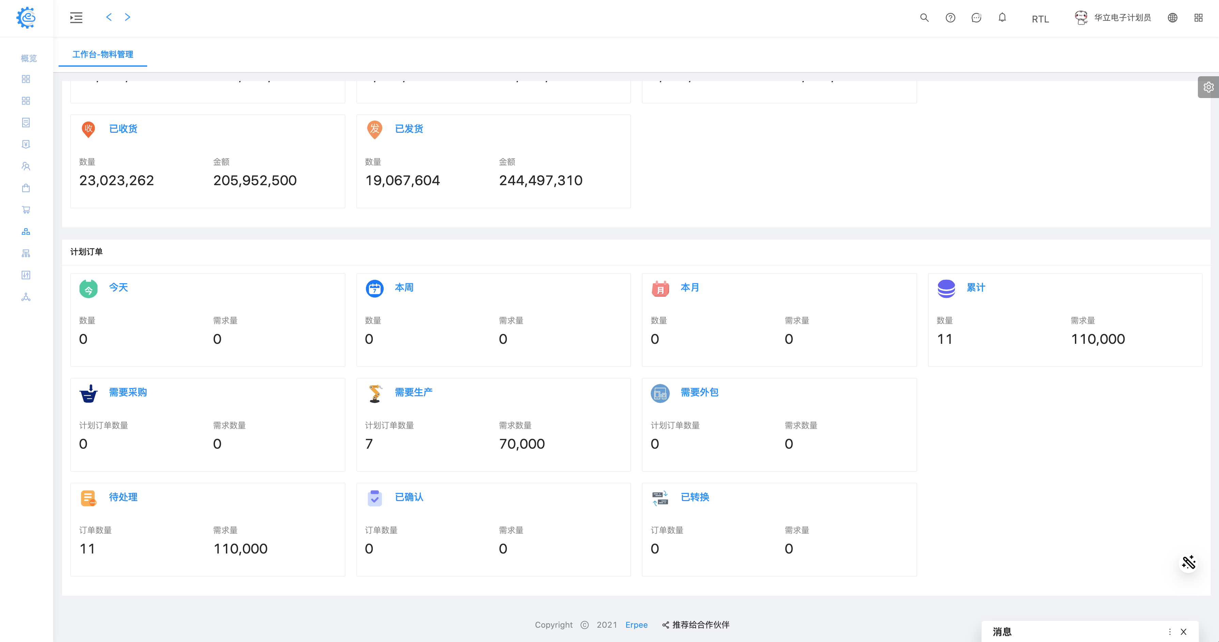
Task: Open the chat messages icon
Action: (976, 18)
